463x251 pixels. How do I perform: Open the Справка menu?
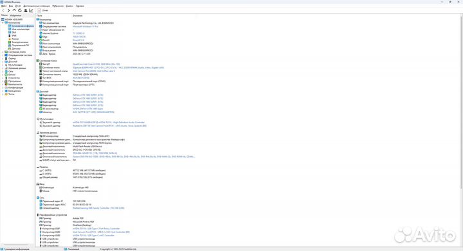click(80, 6)
